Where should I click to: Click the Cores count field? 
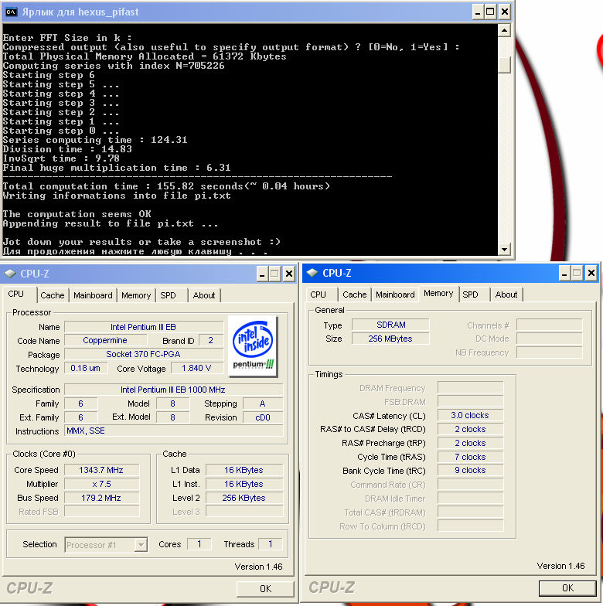tap(199, 544)
